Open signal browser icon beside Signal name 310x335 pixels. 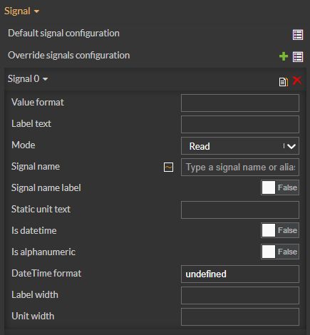point(168,167)
